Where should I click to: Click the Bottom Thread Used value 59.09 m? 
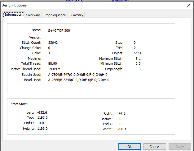54,69
